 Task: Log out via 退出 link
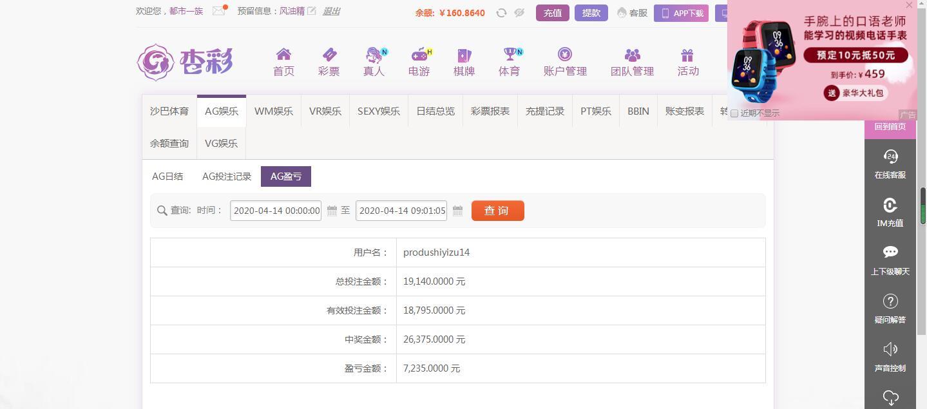pos(331,11)
